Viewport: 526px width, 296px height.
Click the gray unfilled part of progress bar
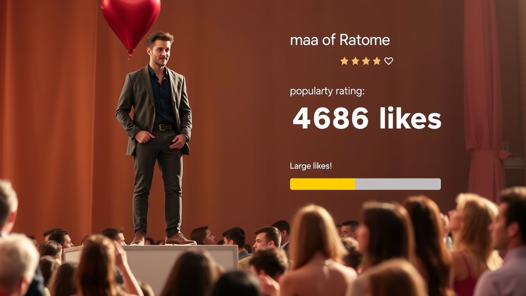(398, 184)
